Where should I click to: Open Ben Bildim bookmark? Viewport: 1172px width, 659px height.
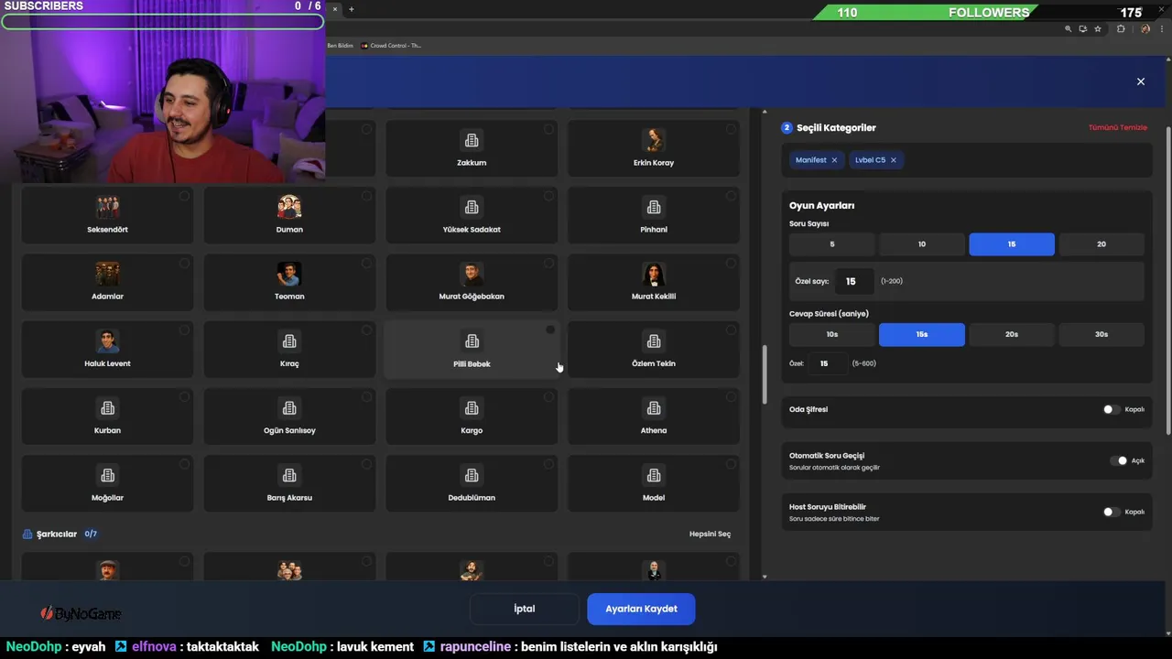pyautogui.click(x=340, y=45)
